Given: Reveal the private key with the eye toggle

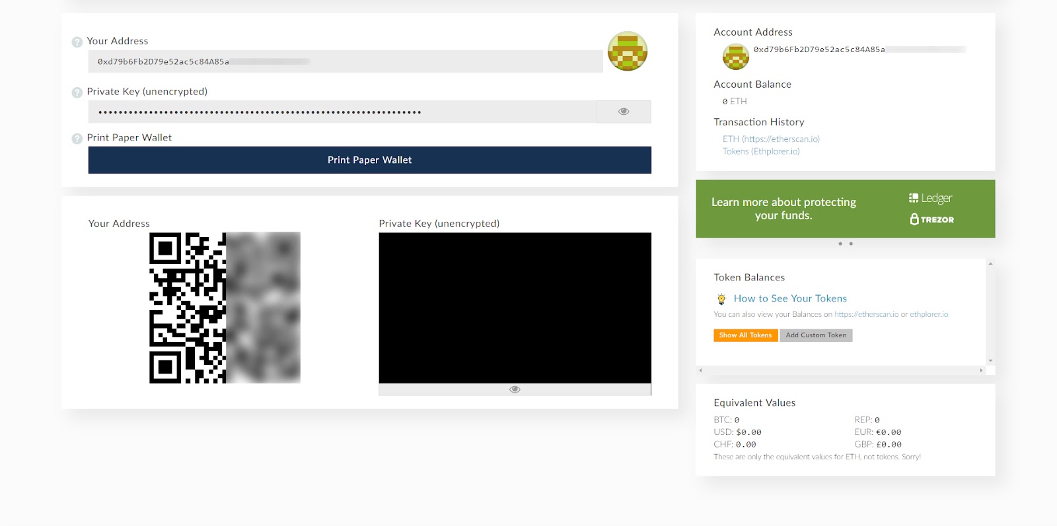Looking at the screenshot, I should point(624,112).
